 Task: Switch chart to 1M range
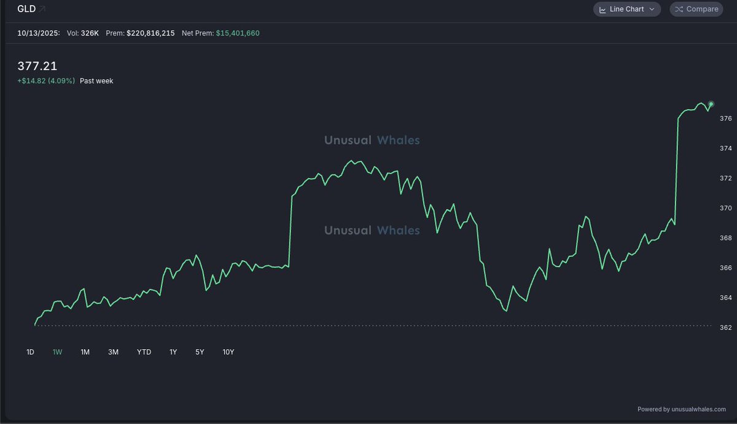85,352
